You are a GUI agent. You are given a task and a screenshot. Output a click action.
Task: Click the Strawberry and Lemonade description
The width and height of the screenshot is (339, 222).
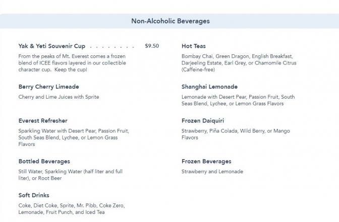(212, 172)
